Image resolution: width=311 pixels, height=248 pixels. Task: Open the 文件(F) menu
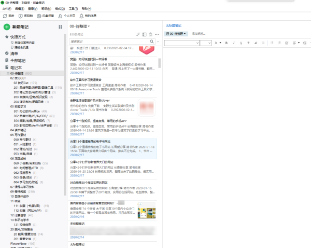[7, 9]
